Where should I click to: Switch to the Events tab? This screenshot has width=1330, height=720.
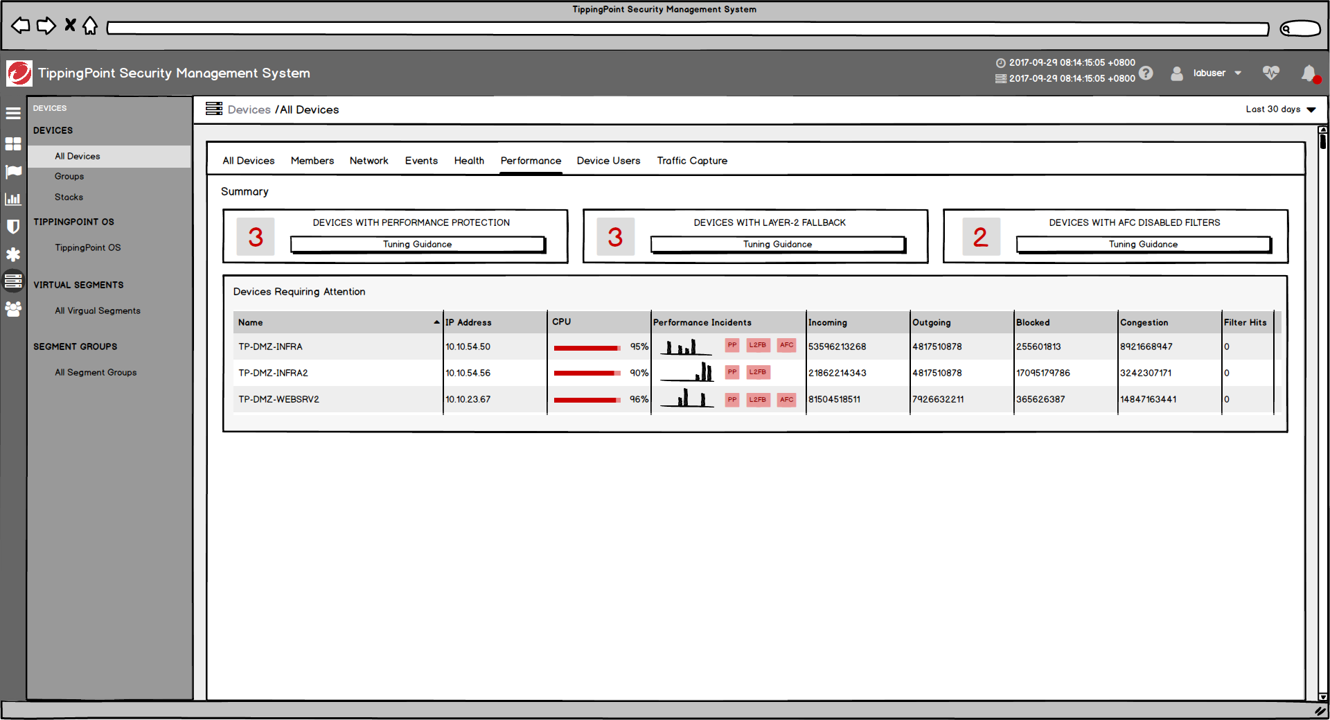421,161
